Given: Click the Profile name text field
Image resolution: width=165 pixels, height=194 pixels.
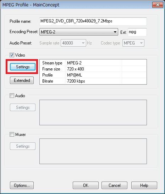Looking at the screenshot, I should click(x=93, y=21).
